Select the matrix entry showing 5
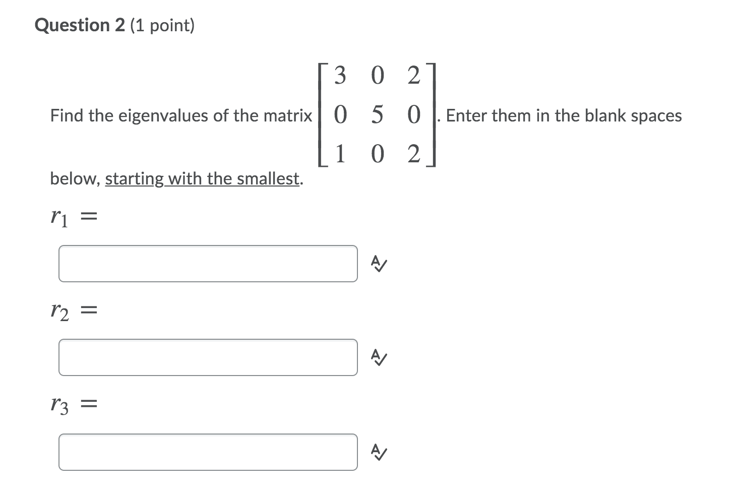This screenshot has height=493, width=732. click(x=377, y=115)
